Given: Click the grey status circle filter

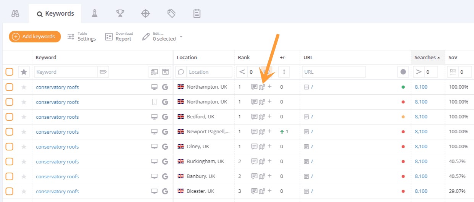Looking at the screenshot, I should tap(403, 72).
